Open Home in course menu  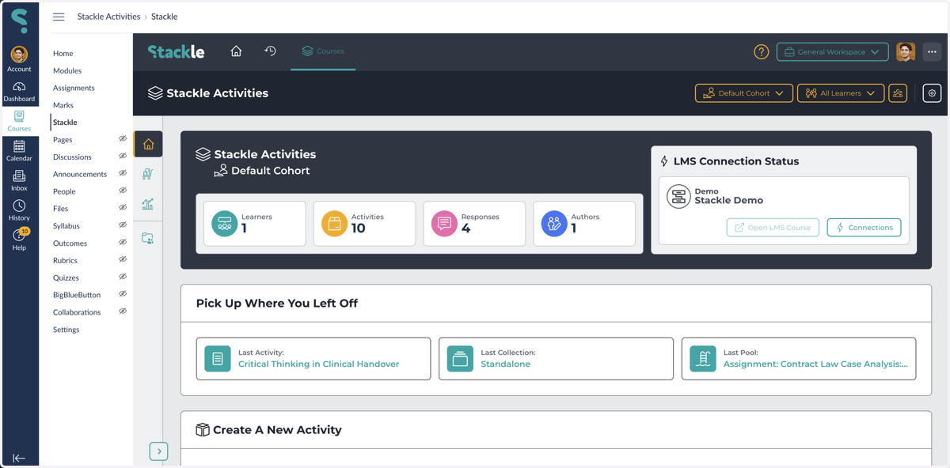63,54
